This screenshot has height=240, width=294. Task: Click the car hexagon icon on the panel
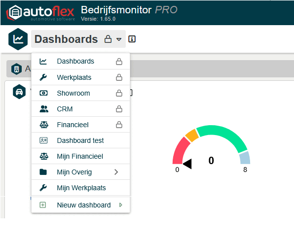pos(19,92)
